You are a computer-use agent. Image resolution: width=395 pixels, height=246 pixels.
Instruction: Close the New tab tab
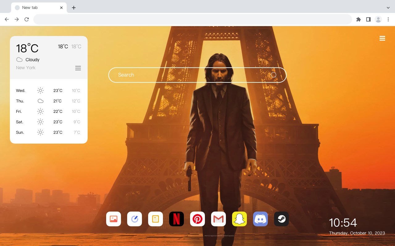click(x=61, y=8)
